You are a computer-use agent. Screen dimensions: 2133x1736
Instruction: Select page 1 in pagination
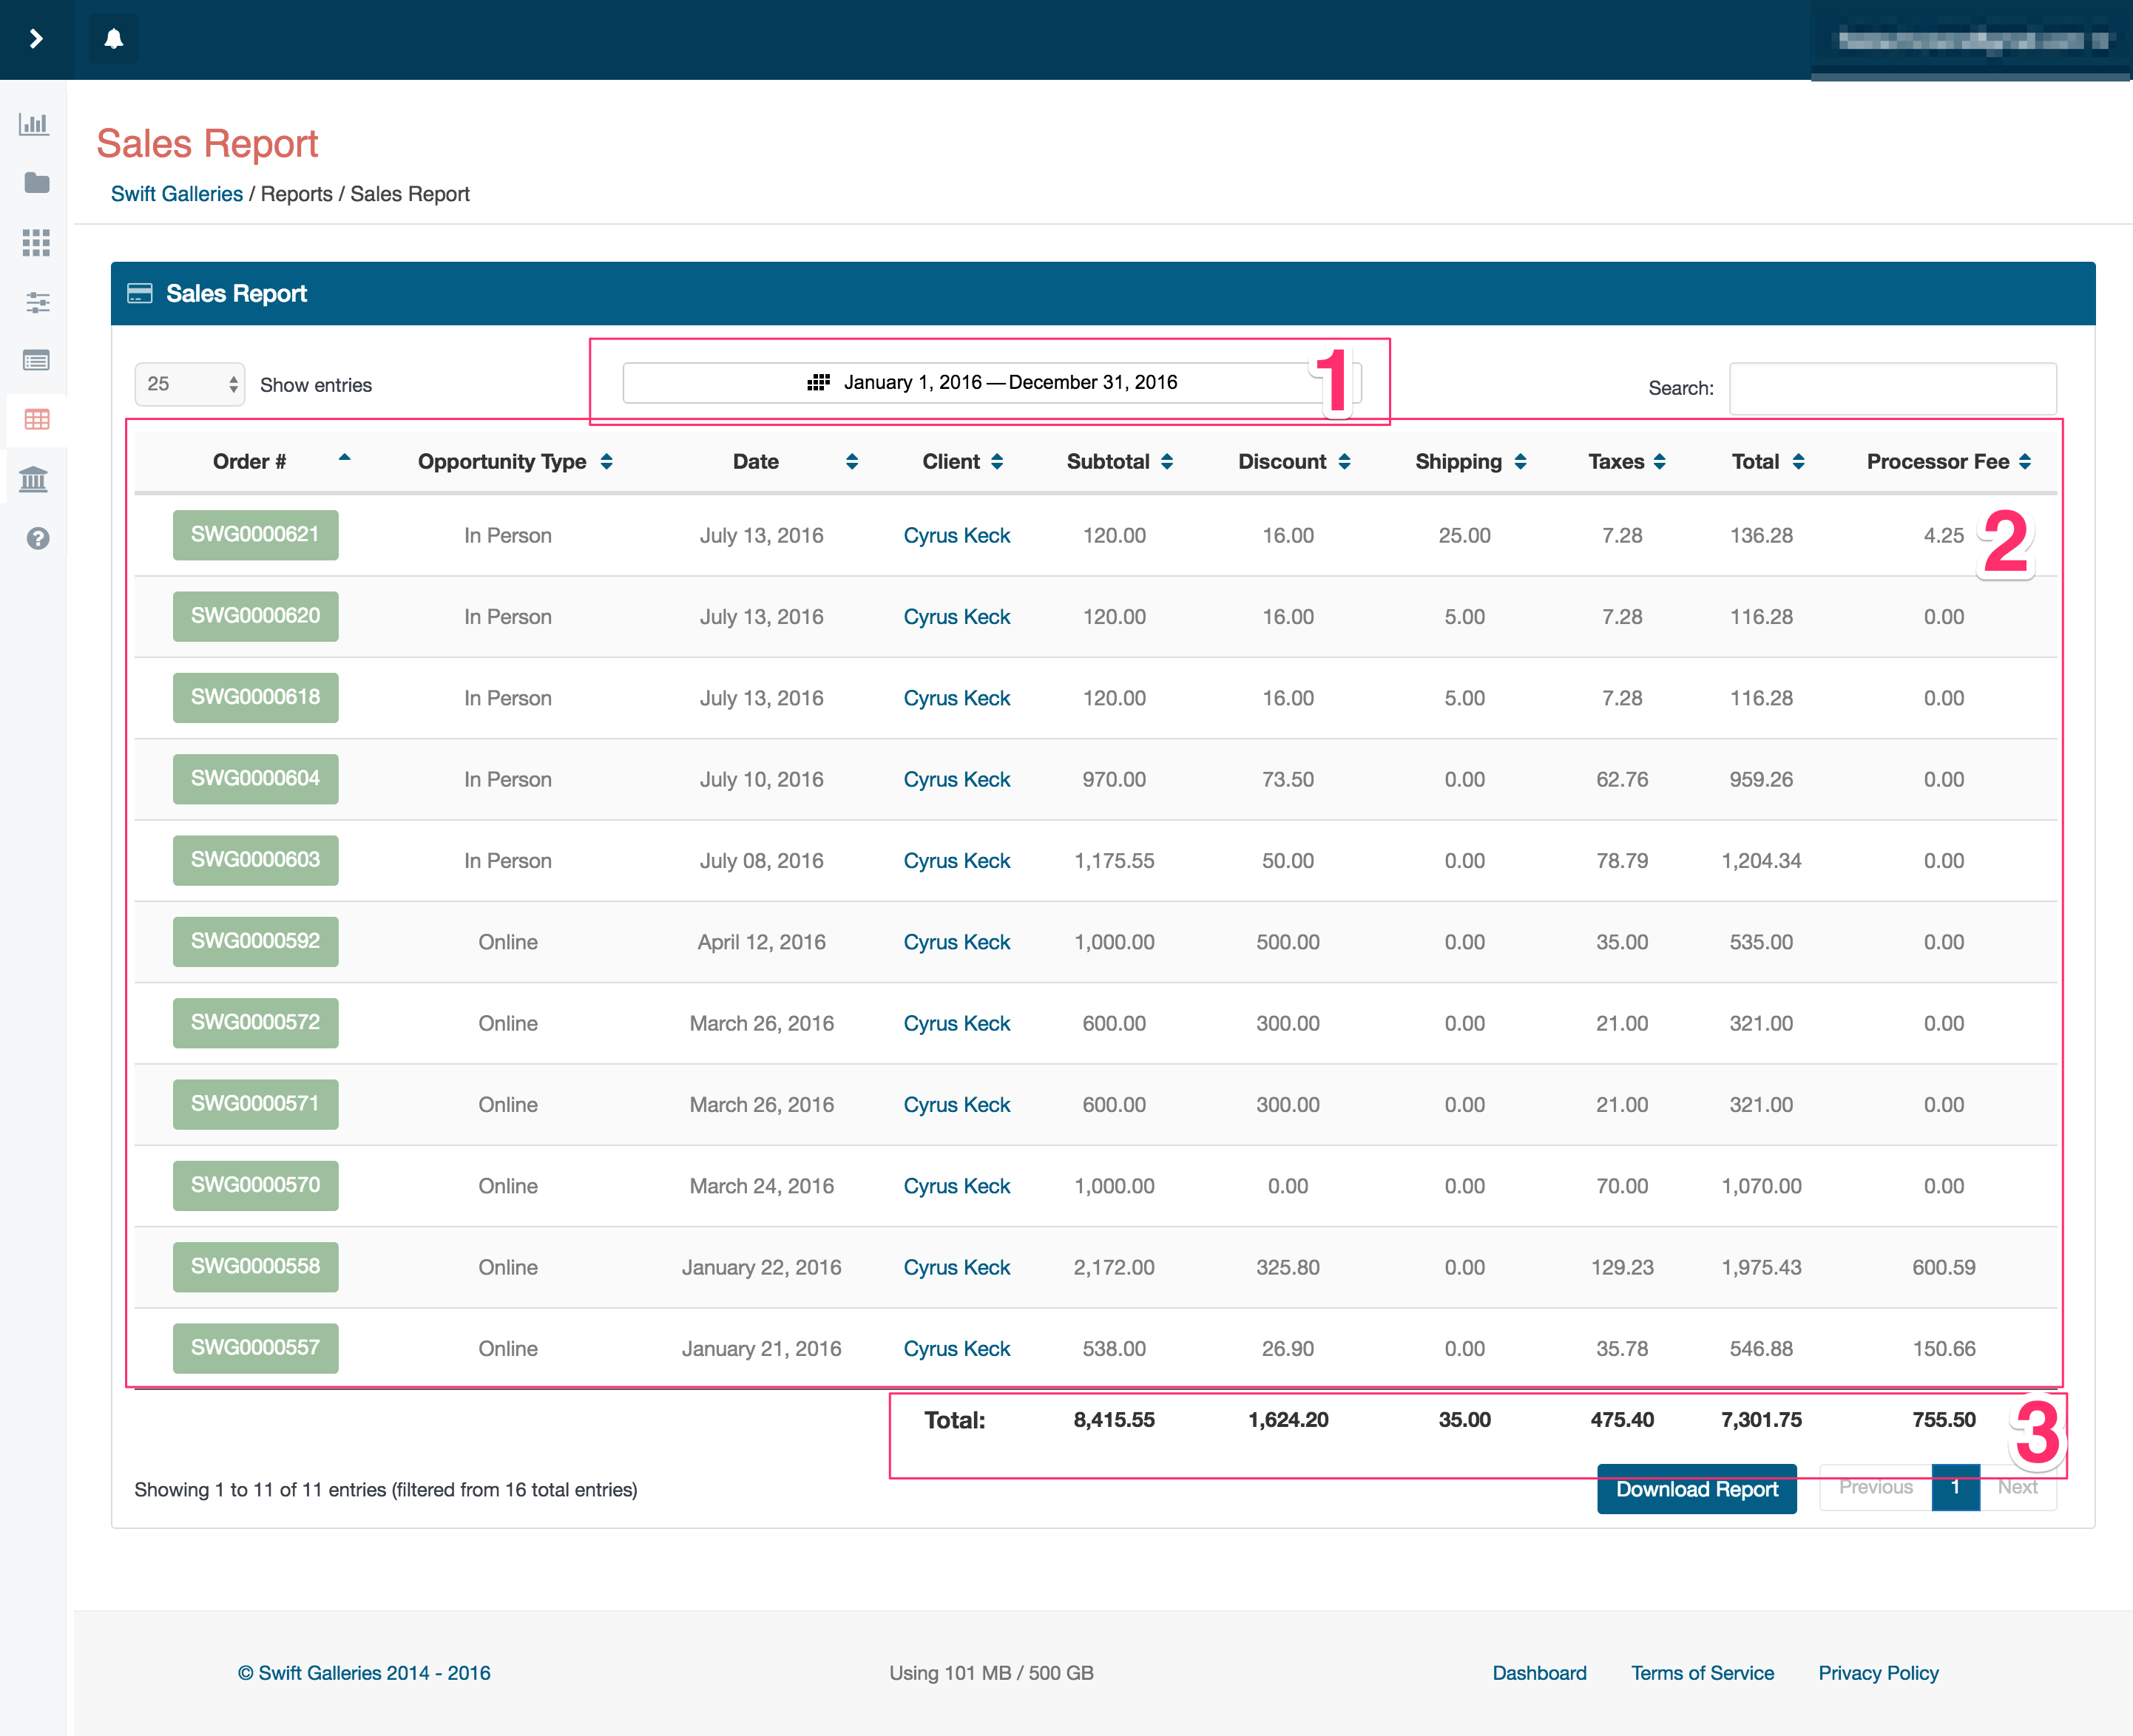pyautogui.click(x=1955, y=1487)
